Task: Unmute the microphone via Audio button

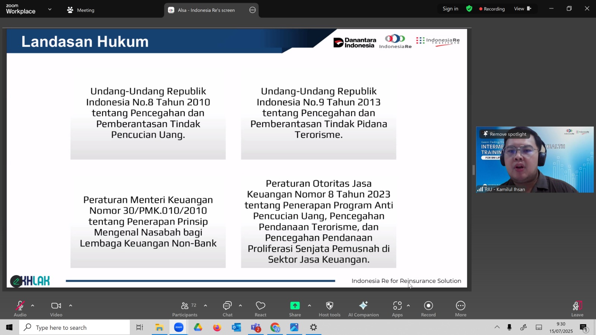Action: 20,309
